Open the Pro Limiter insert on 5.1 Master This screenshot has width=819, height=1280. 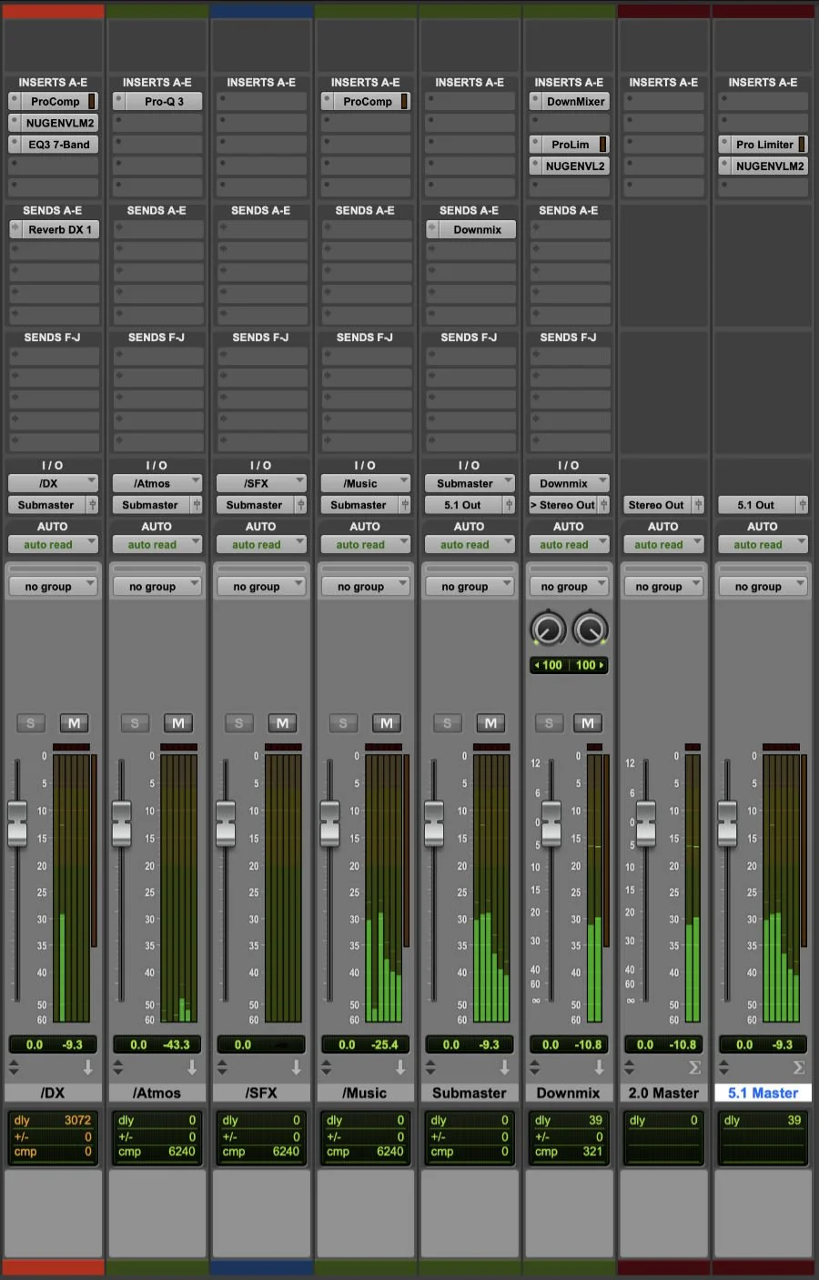click(763, 144)
